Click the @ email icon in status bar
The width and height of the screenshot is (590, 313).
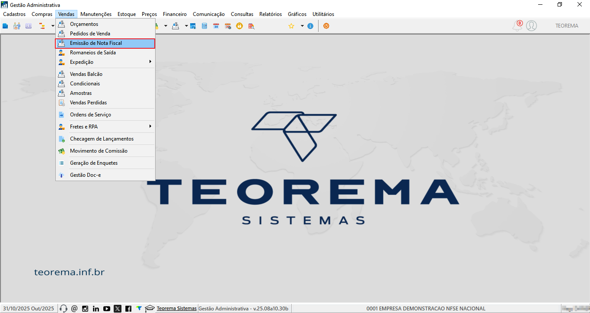click(74, 309)
